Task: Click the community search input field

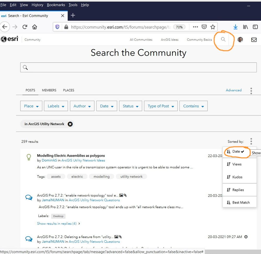Action: click(138, 67)
